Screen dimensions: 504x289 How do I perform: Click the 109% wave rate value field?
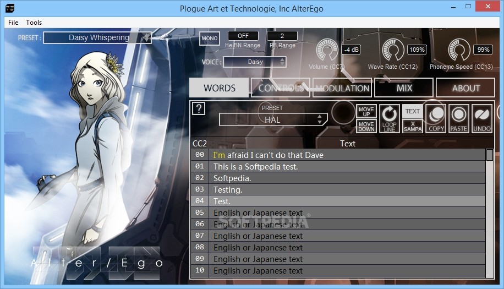pyautogui.click(x=417, y=50)
